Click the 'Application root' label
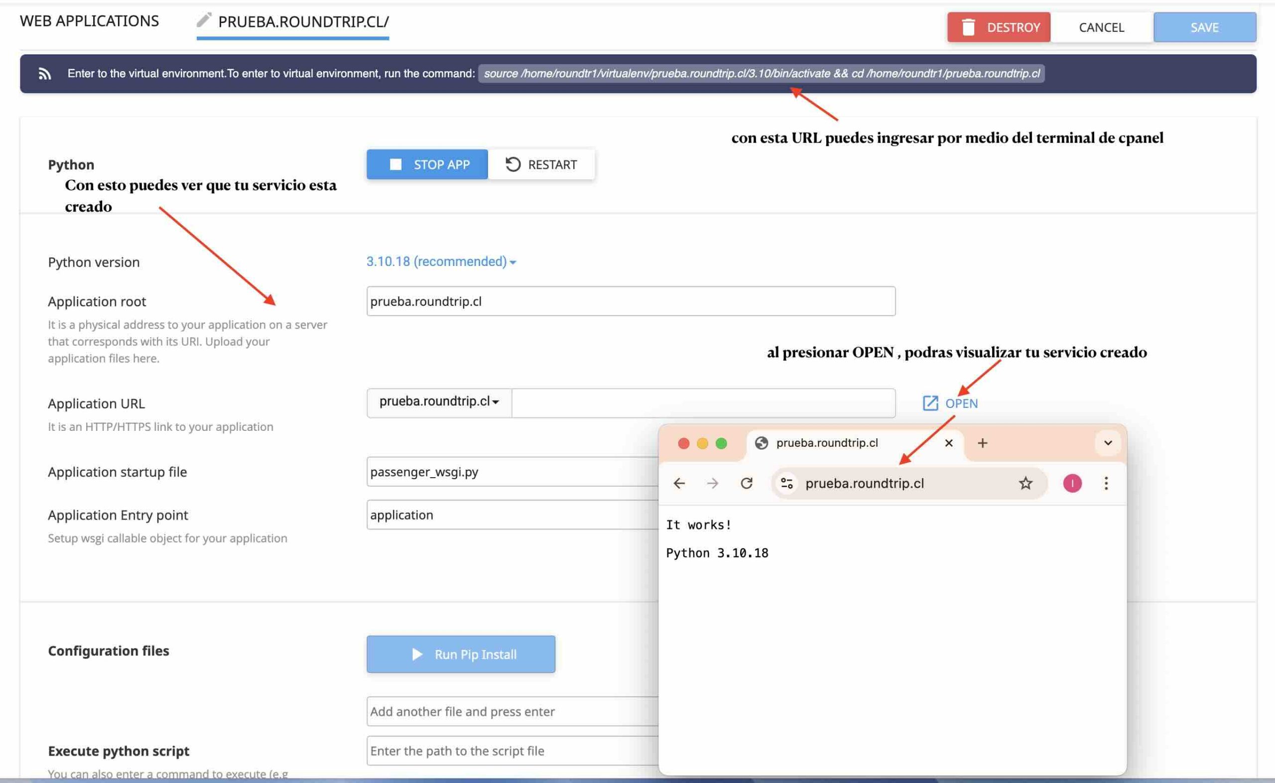Image resolution: width=1275 pixels, height=783 pixels. tap(97, 301)
